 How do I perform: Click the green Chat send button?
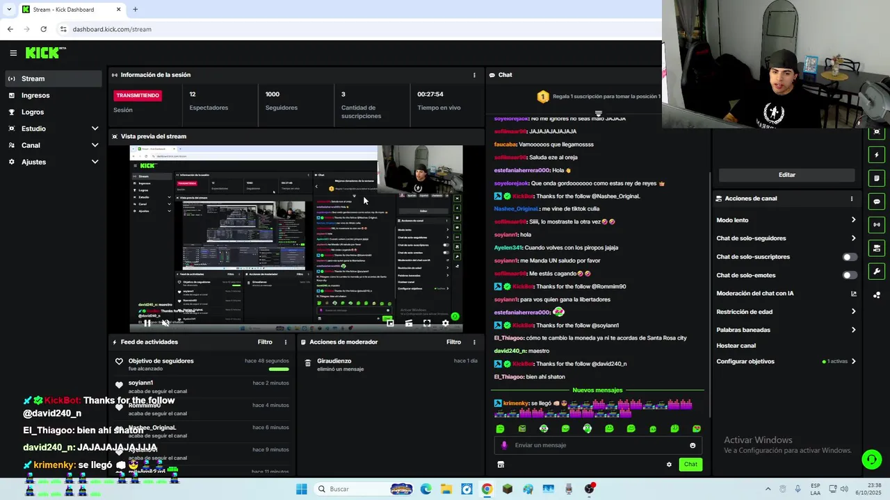coord(690,465)
